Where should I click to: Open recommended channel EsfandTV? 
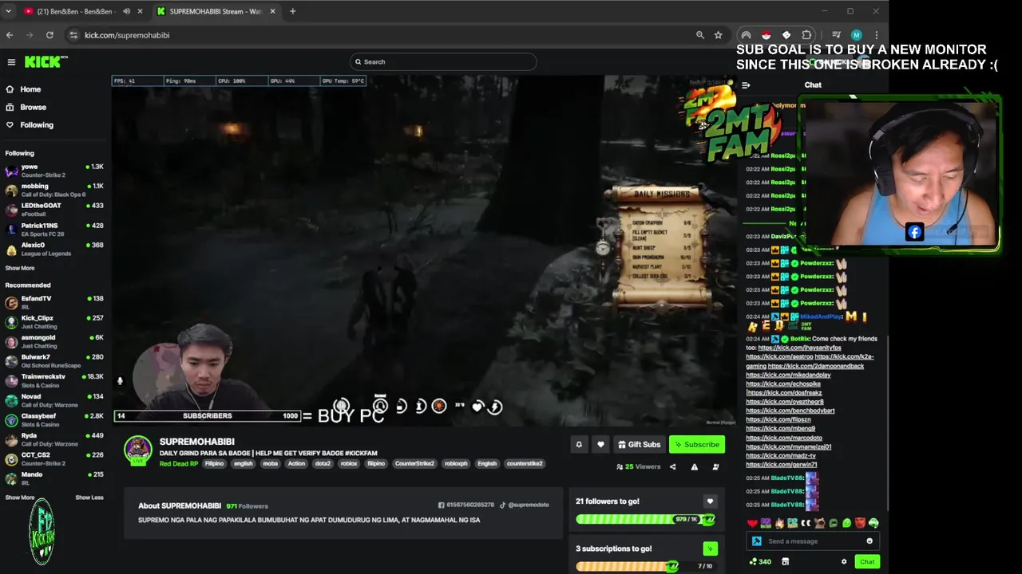(54, 302)
